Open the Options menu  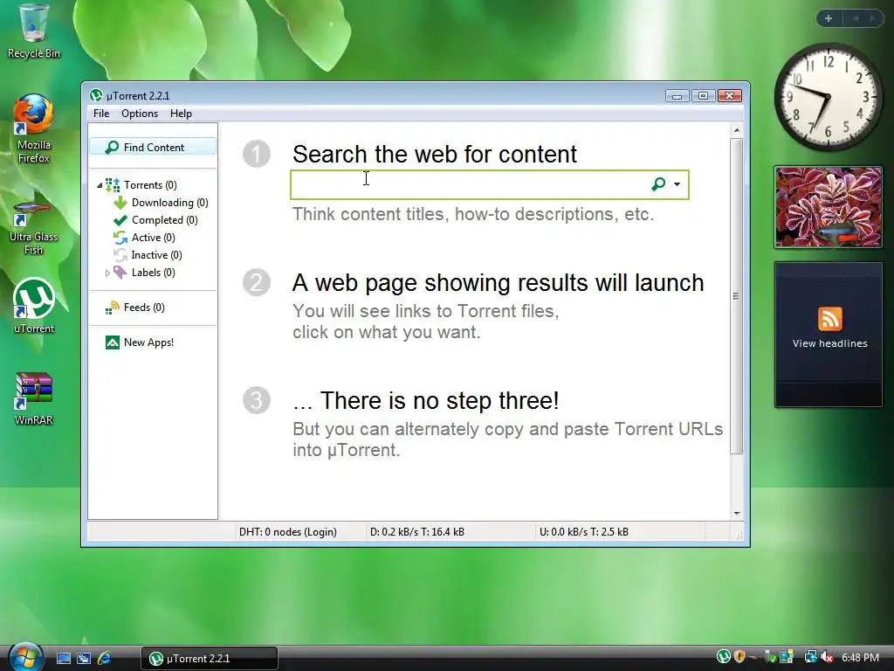pos(140,114)
